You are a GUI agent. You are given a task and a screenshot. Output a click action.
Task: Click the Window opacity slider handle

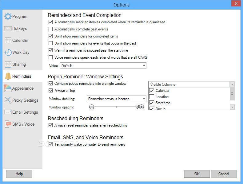click(137, 107)
